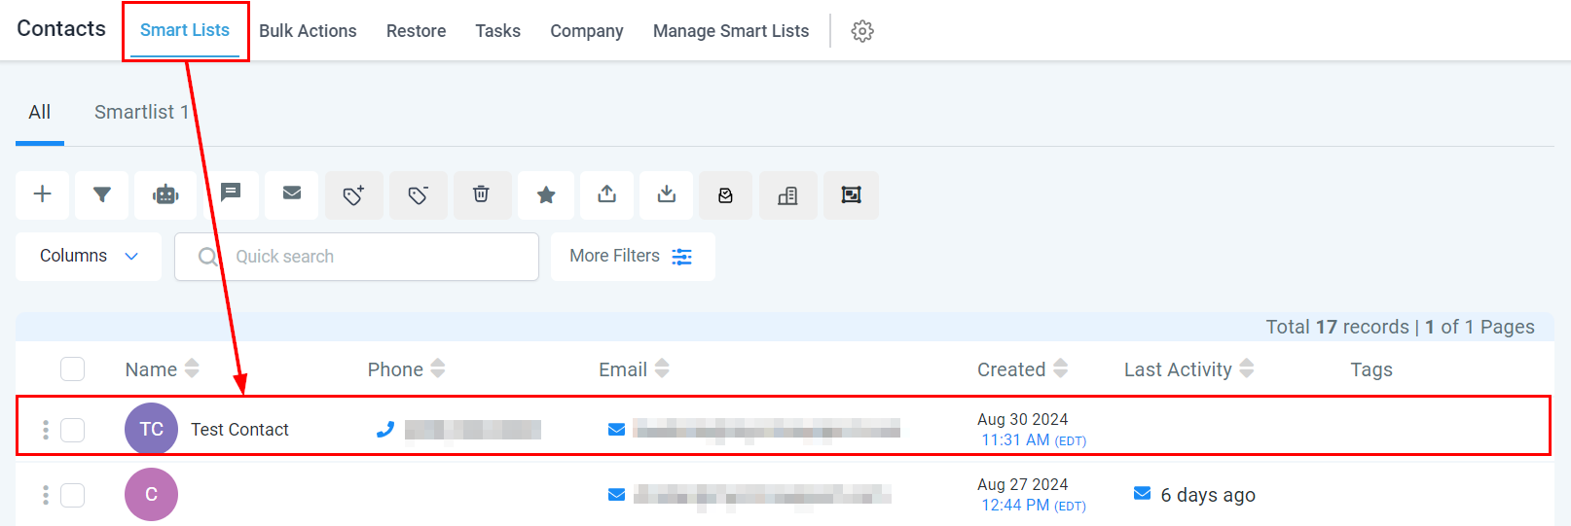The image size is (1571, 526).
Task: Click the delete trash can icon
Action: pyautogui.click(x=481, y=194)
